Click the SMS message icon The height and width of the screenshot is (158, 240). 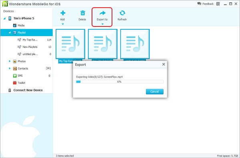15,76
